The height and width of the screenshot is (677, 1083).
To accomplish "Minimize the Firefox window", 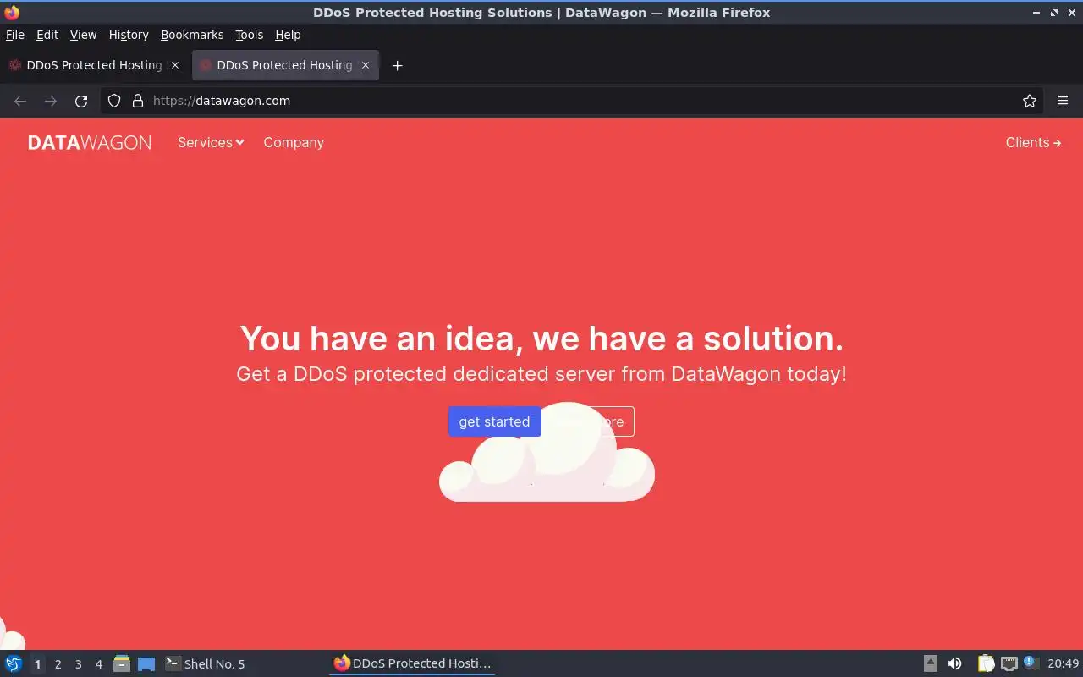I will pos(1036,13).
